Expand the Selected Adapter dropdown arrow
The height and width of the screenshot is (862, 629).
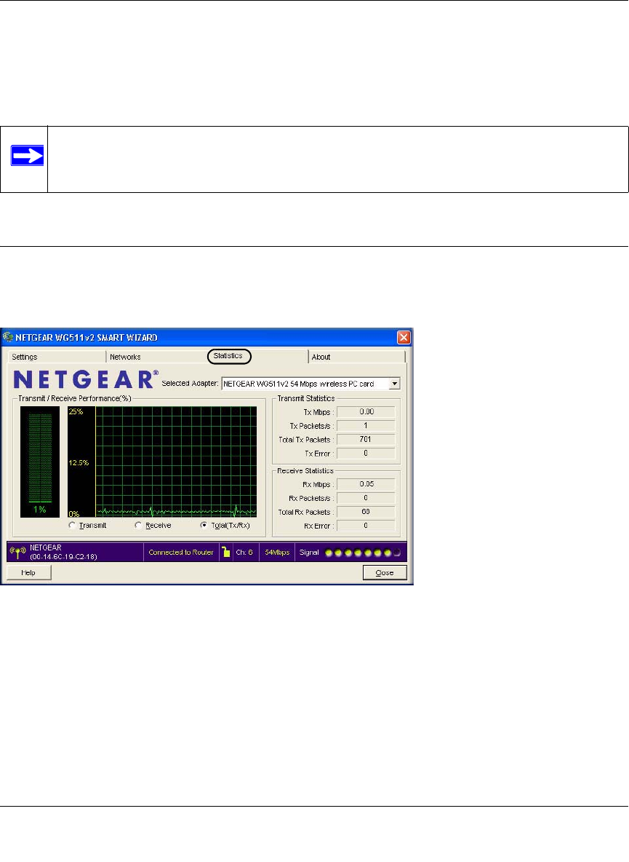pyautogui.click(x=395, y=384)
